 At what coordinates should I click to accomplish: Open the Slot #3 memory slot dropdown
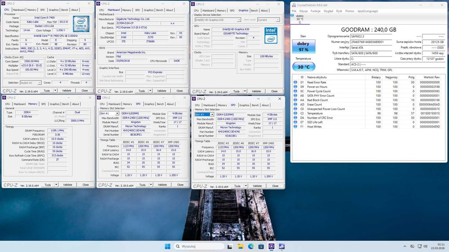point(204,115)
